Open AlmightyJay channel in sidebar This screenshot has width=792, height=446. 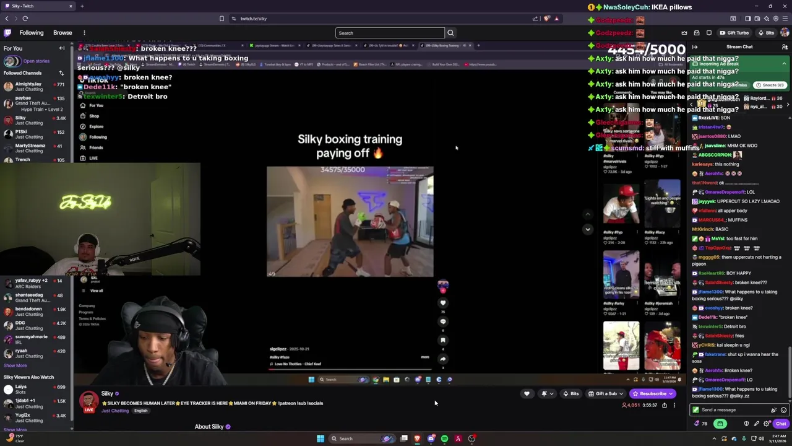[x=37, y=87]
